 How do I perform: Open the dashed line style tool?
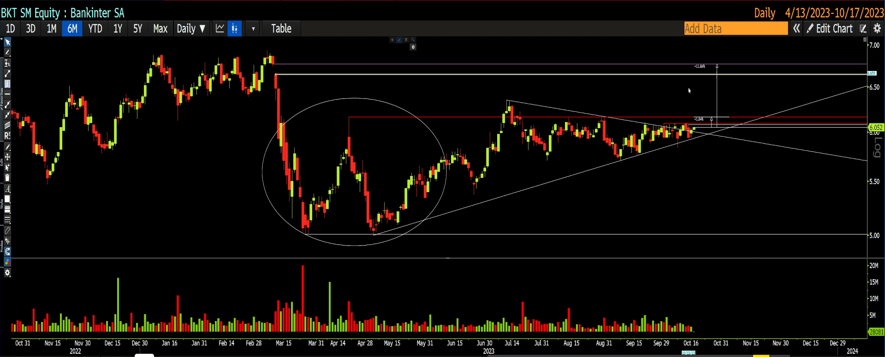(x=7, y=220)
